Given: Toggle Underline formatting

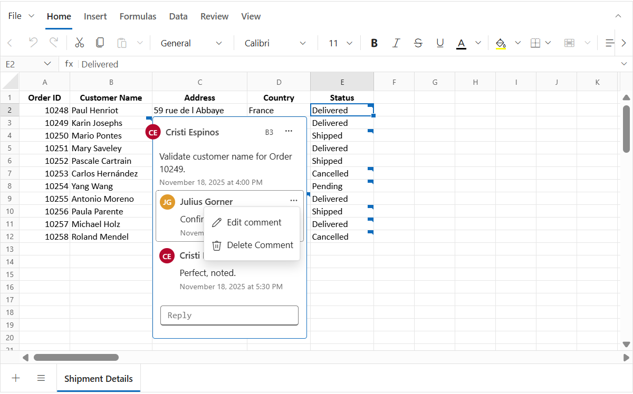Looking at the screenshot, I should click(440, 43).
